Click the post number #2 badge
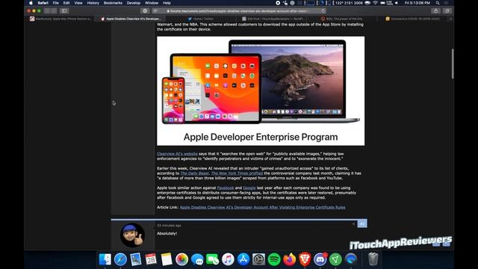478x269 pixels. coord(362,224)
